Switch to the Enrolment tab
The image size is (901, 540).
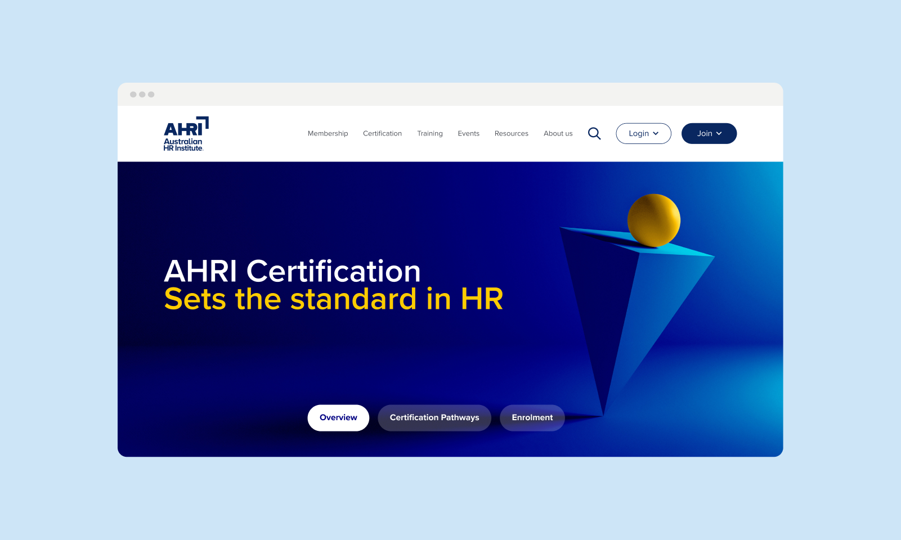coord(532,417)
